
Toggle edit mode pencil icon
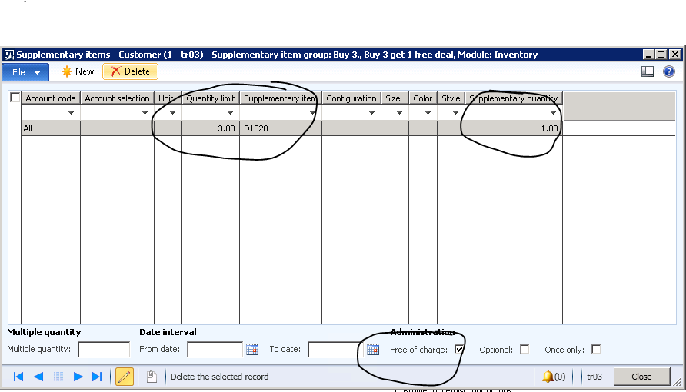tap(124, 377)
